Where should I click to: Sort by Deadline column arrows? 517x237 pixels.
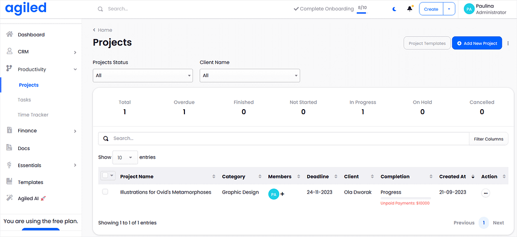click(x=336, y=177)
